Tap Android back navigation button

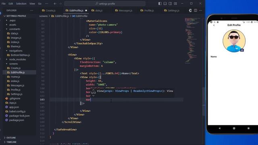(220, 128)
